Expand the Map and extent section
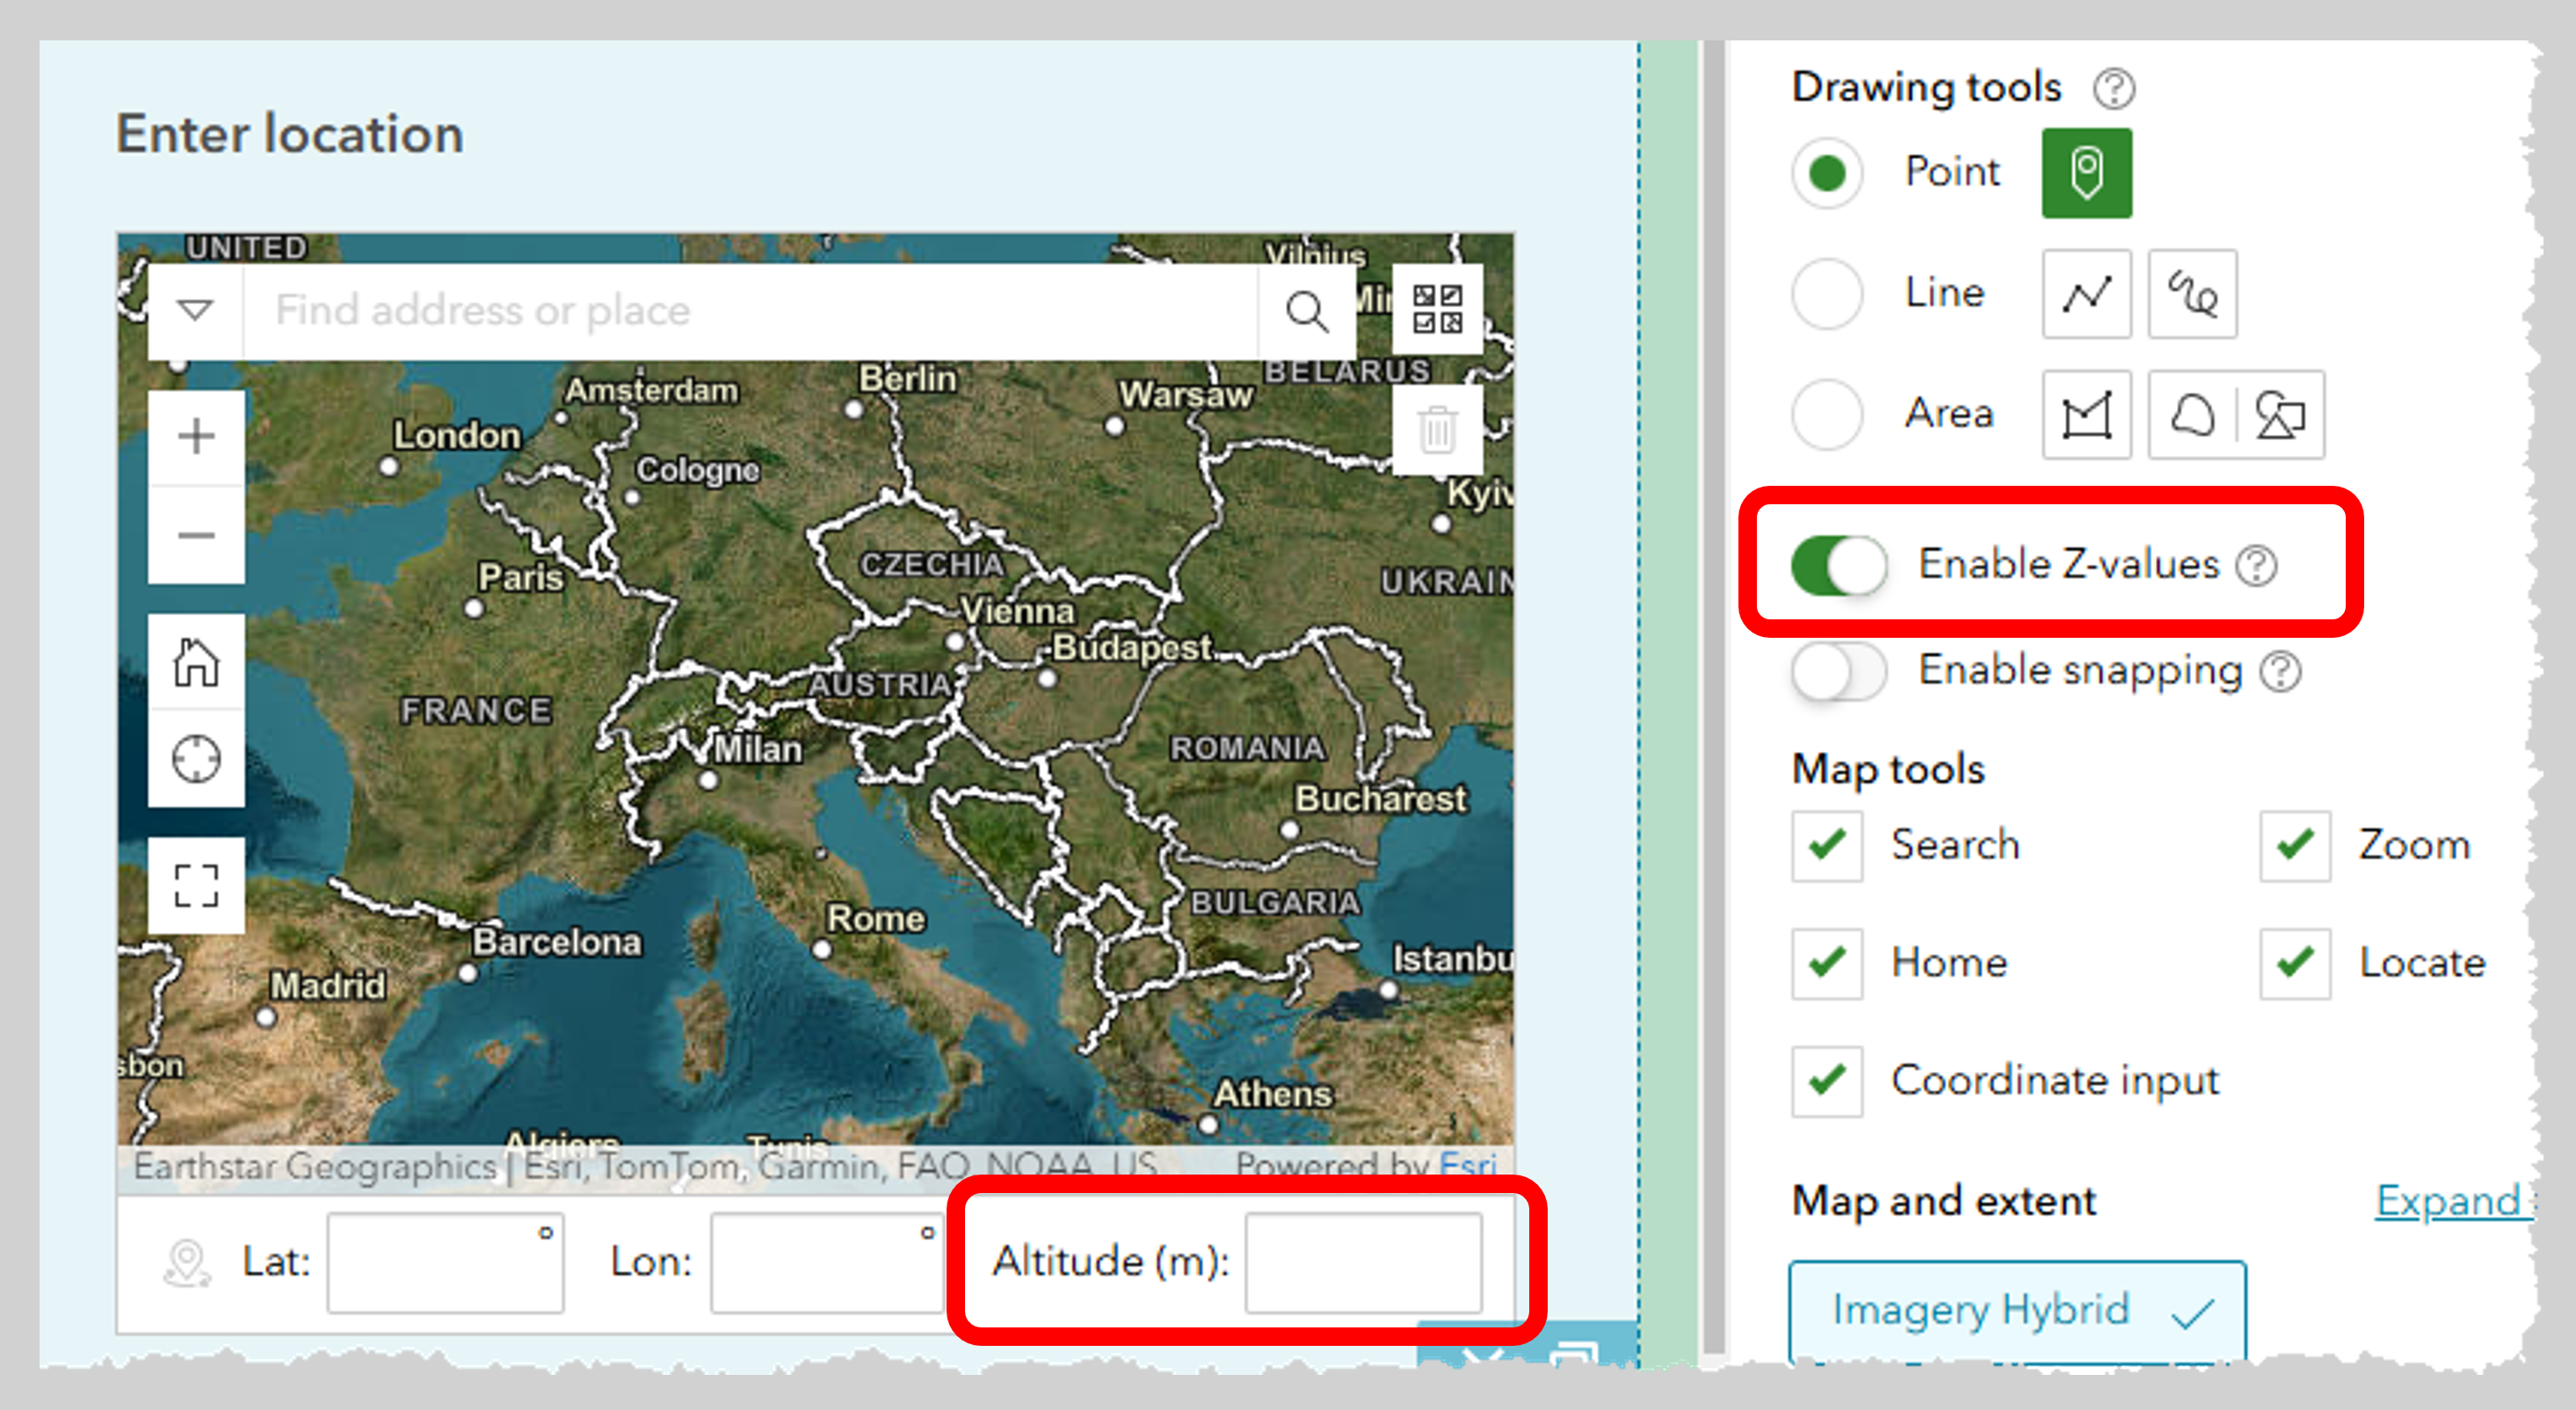 (2448, 1200)
